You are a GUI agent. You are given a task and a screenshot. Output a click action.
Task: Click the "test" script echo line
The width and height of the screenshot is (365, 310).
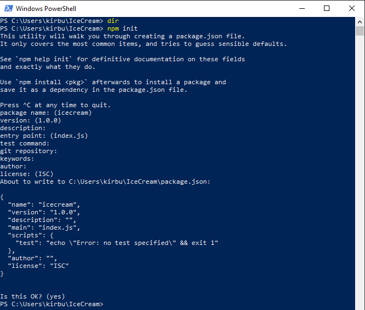[x=117, y=243]
